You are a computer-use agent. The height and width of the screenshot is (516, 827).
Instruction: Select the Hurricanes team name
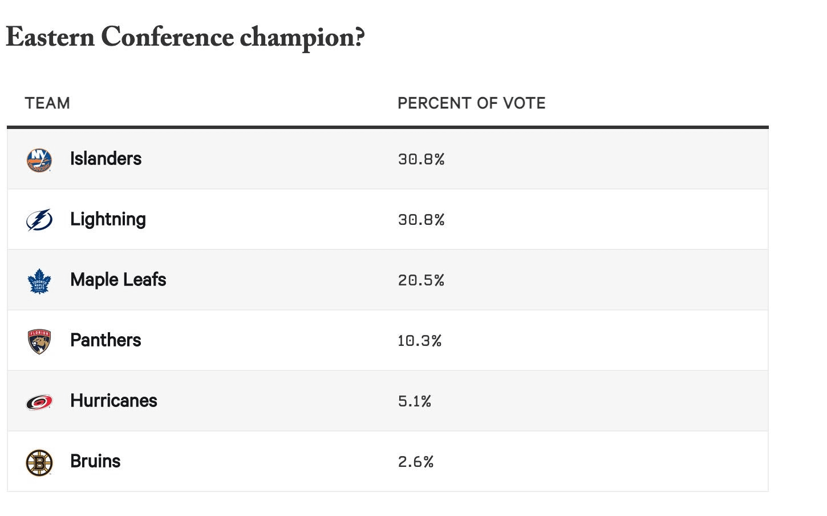point(113,401)
